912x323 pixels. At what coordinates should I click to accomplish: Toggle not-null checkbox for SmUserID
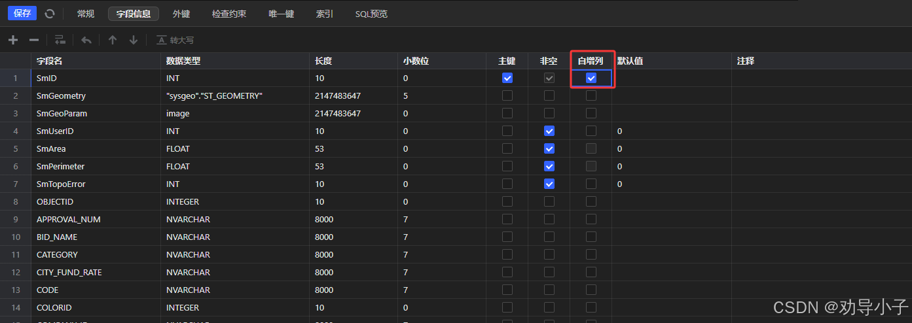(x=549, y=131)
